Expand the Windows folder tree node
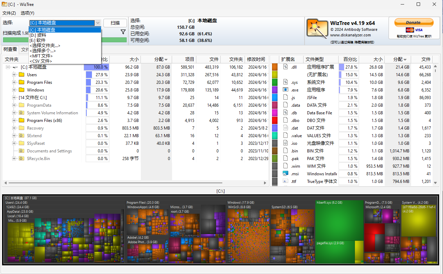This screenshot has height=274, width=443. 14,90
